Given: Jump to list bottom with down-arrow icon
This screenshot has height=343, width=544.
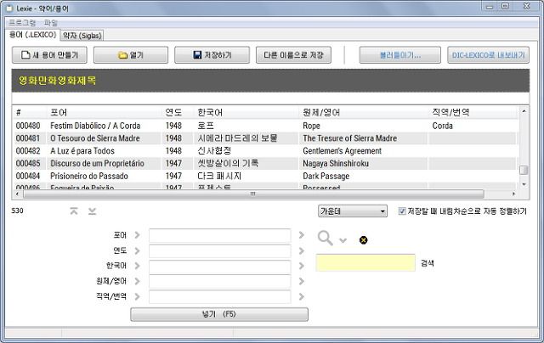Looking at the screenshot, I should pyautogui.click(x=92, y=211).
